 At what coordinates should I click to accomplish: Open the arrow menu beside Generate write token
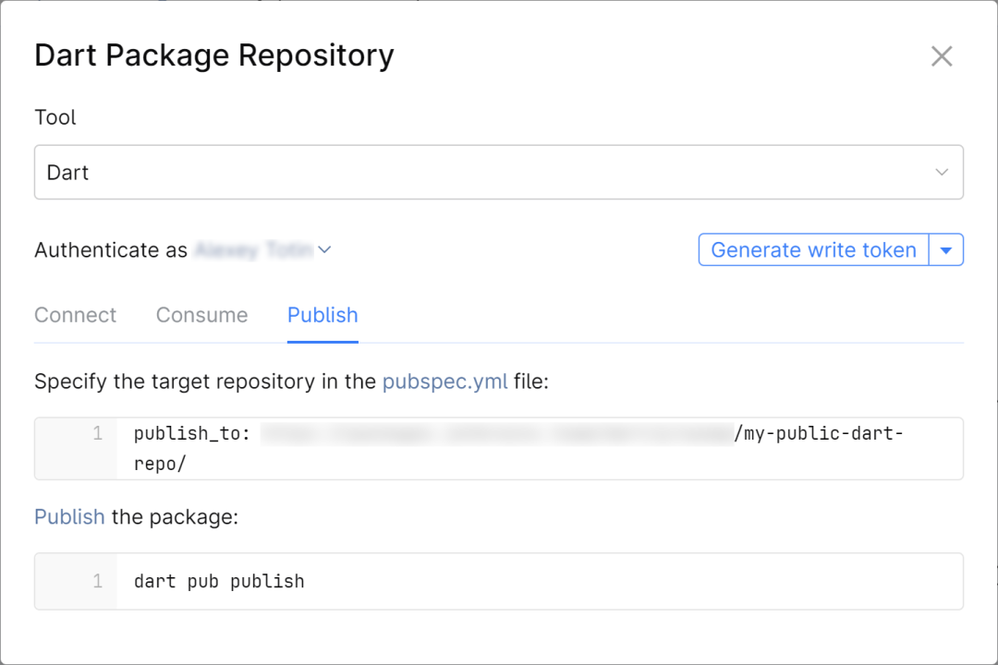coord(946,249)
